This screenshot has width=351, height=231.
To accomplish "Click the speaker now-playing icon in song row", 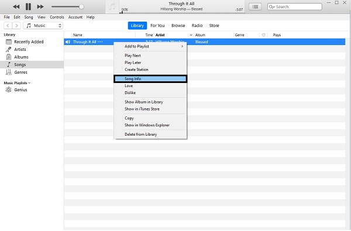I will tap(68, 42).
